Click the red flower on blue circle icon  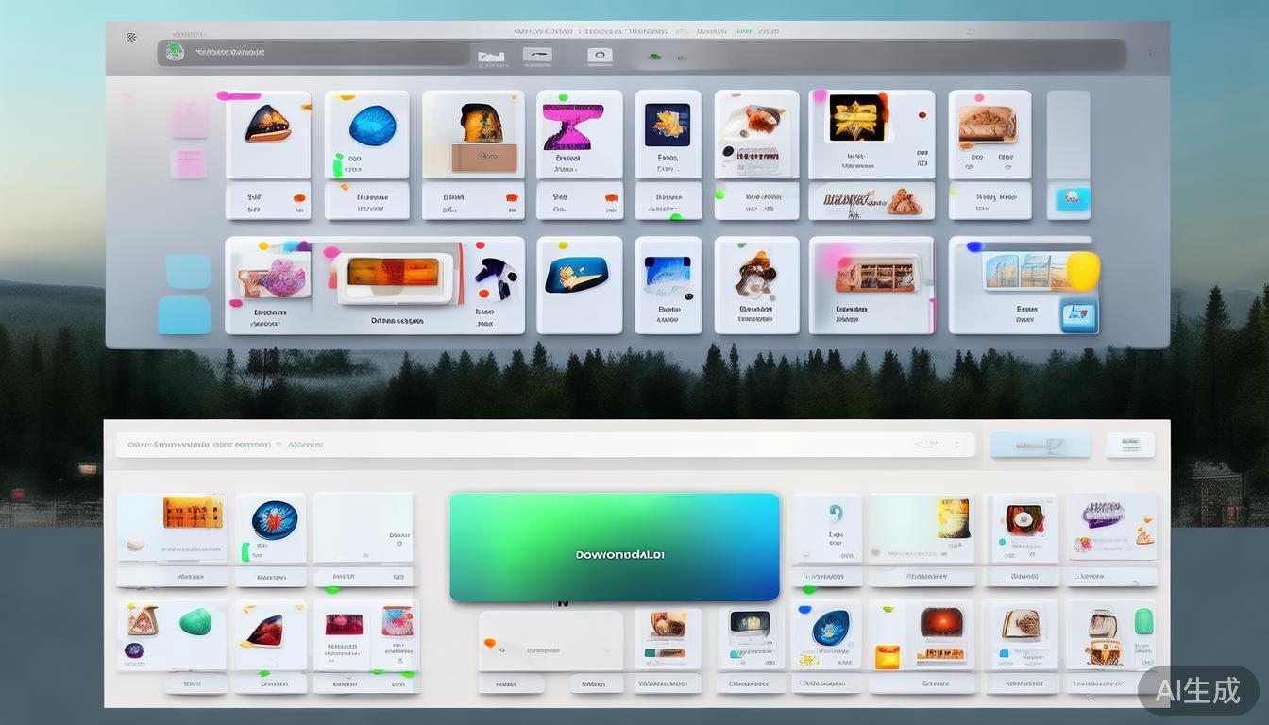click(x=274, y=520)
